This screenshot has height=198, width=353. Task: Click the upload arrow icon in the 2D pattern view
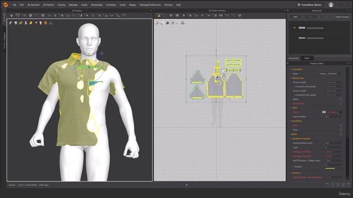(183, 23)
